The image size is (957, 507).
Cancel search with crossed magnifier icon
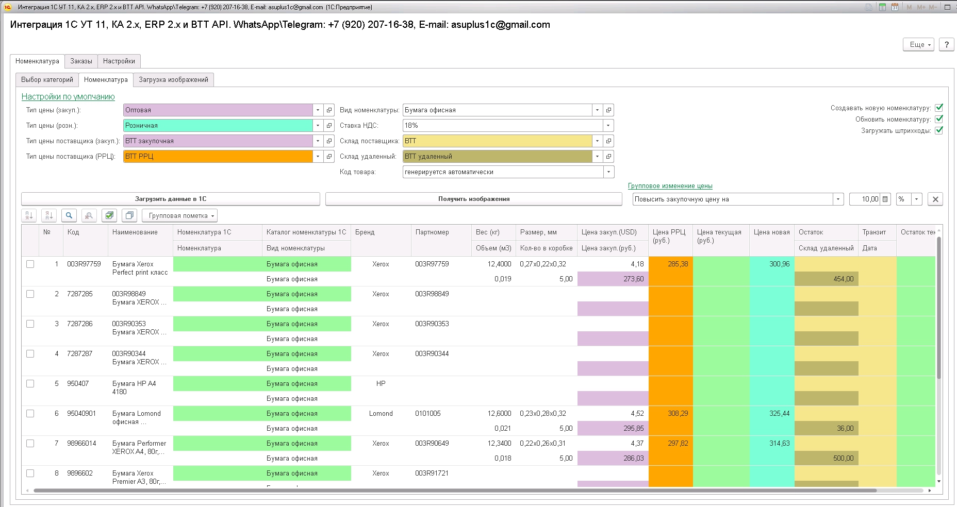tap(89, 215)
